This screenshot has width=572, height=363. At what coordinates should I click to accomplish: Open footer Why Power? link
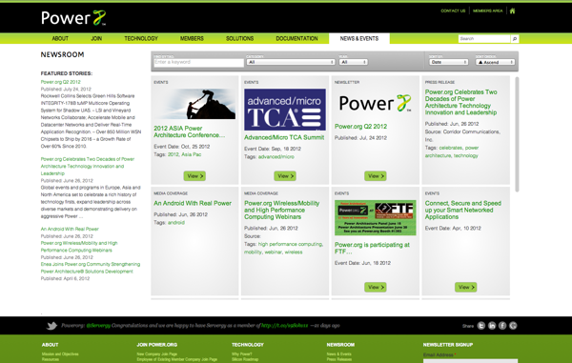tap(242, 354)
